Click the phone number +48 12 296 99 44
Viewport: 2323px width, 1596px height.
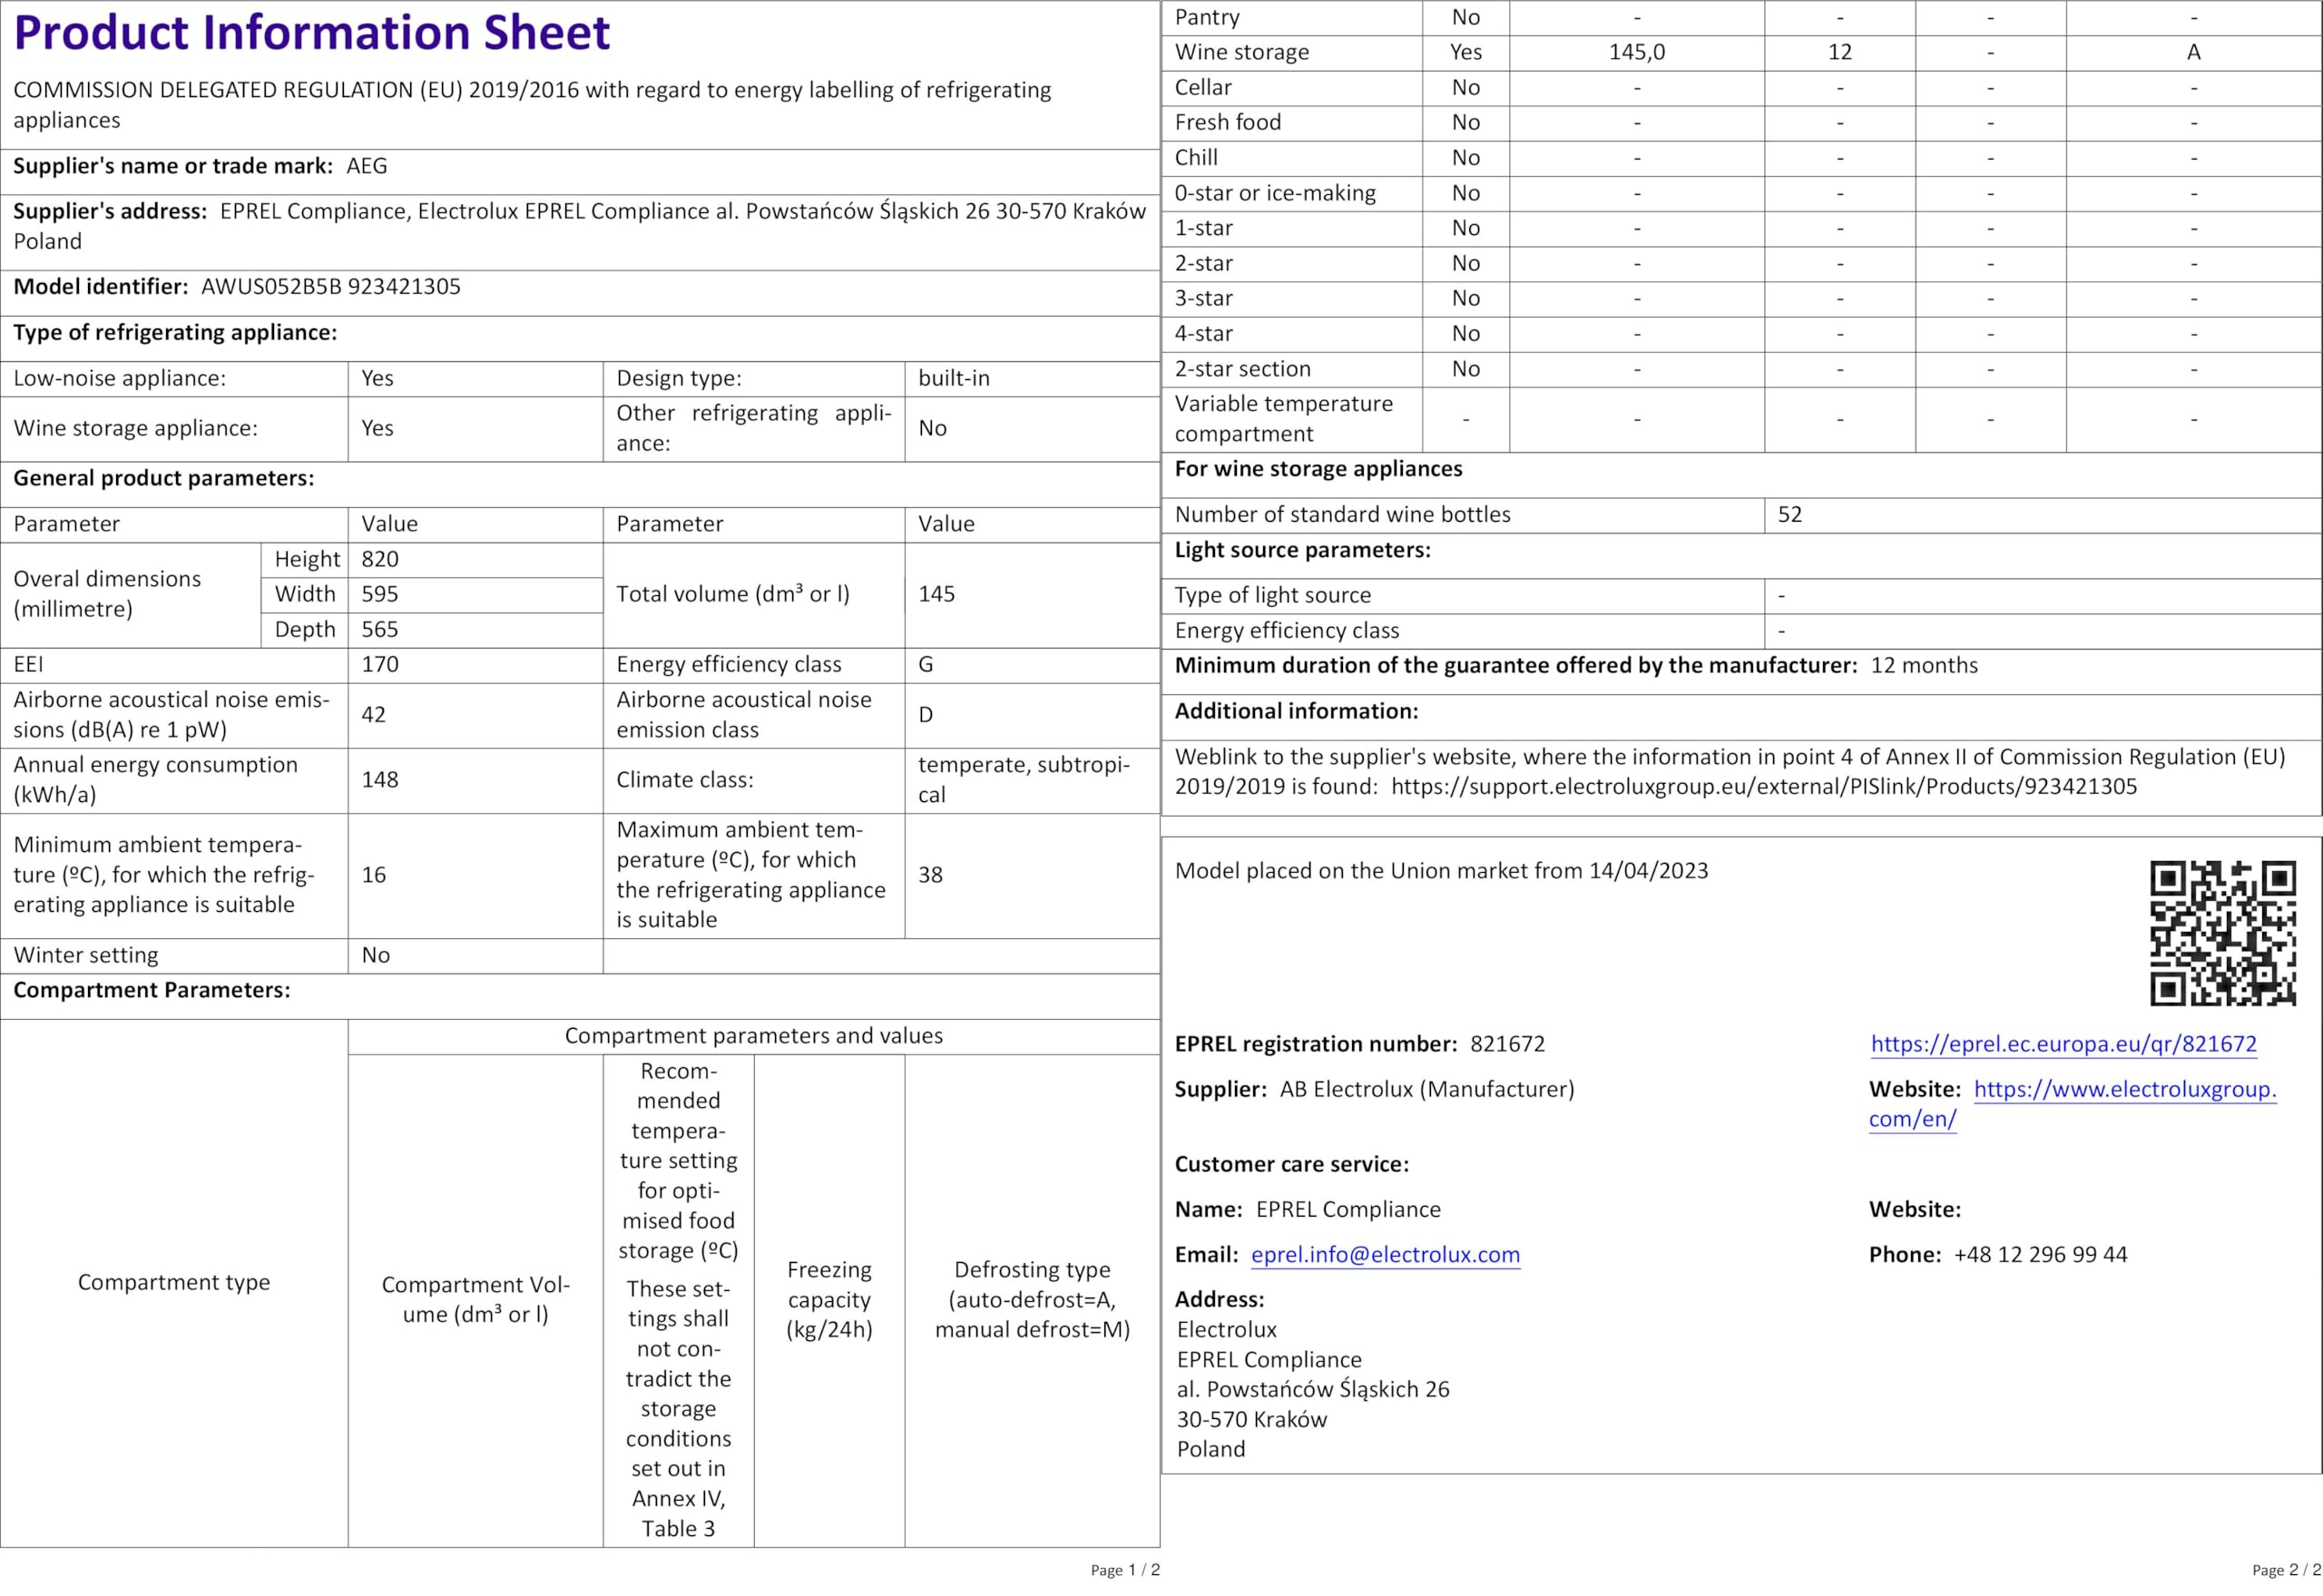(x=2040, y=1254)
